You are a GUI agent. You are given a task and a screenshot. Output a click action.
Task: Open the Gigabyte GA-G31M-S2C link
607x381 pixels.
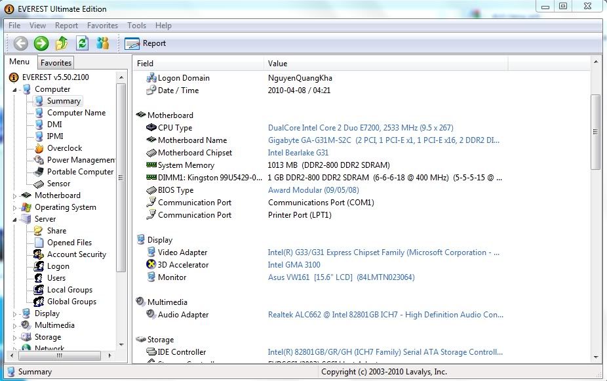click(x=383, y=140)
